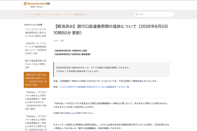This screenshot has height=131, width=197.
Task: Click the paragraph starting セキュリティ対策および再発防止策
Action: click(x=111, y=126)
